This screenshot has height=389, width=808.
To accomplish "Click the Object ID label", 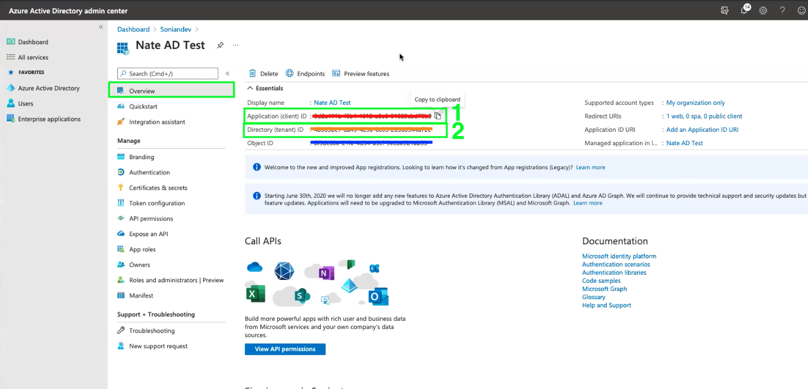I will pyautogui.click(x=260, y=143).
